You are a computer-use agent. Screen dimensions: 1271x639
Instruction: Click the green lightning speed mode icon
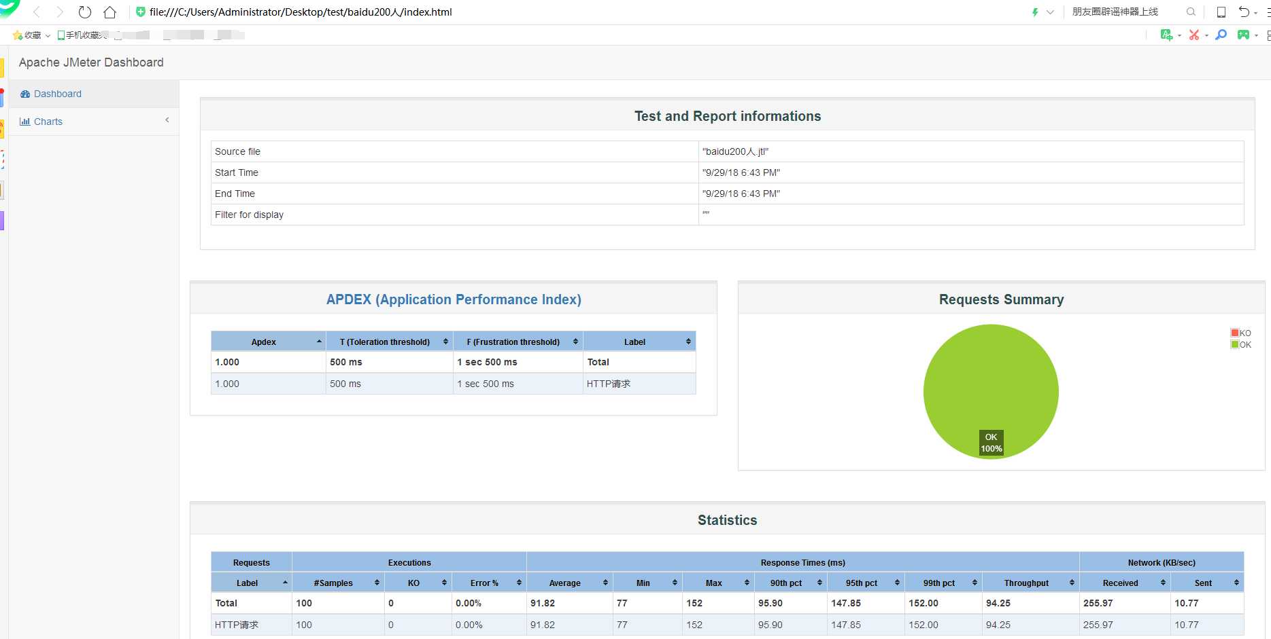1035,12
